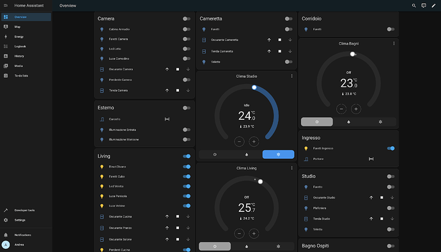Open To-do lists

[x=26, y=76]
